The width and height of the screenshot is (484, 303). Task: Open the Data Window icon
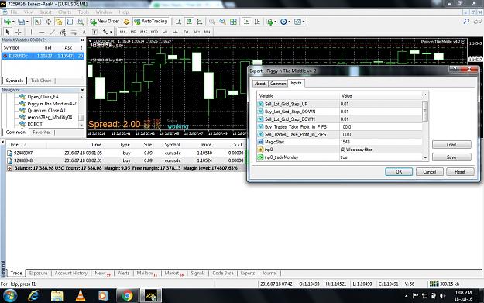[49, 22]
